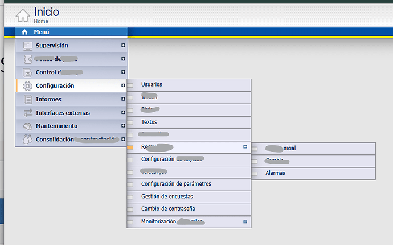Expand the Monitorización submenu plus icon

245,222
